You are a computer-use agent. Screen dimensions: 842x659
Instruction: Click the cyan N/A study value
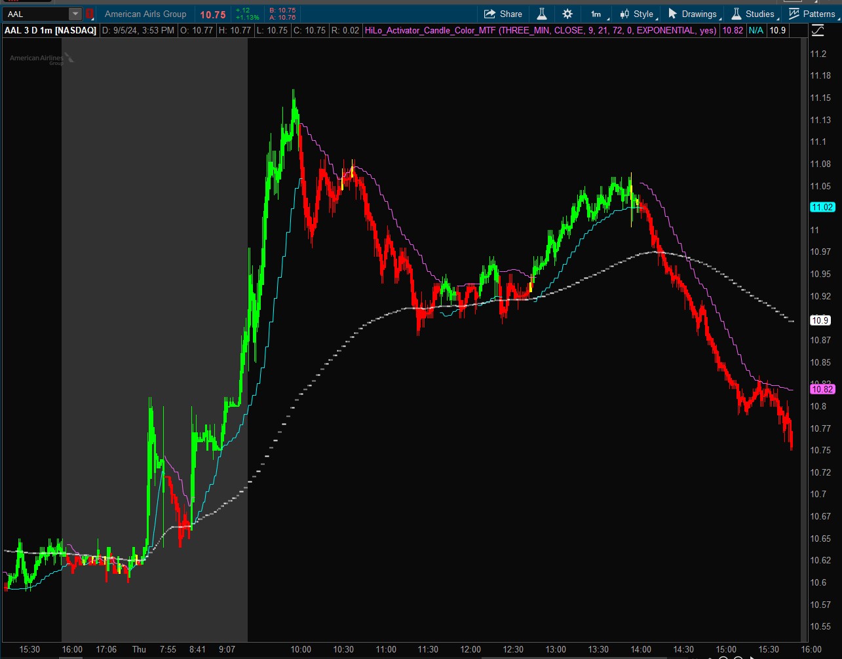(x=756, y=30)
